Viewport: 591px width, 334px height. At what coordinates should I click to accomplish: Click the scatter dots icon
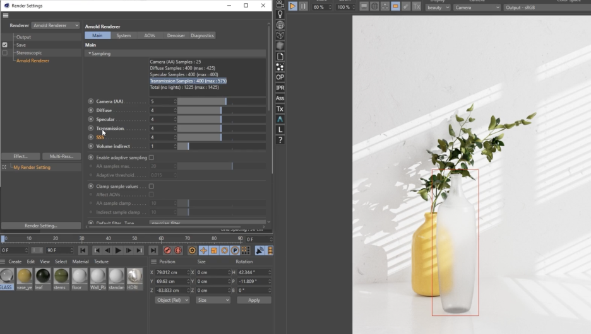coord(280,67)
